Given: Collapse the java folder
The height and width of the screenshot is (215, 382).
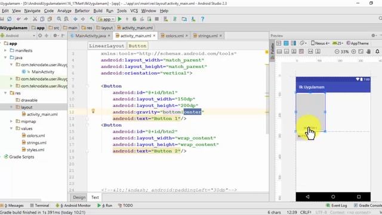Looking at the screenshot, I should pyautogui.click(x=5, y=57).
